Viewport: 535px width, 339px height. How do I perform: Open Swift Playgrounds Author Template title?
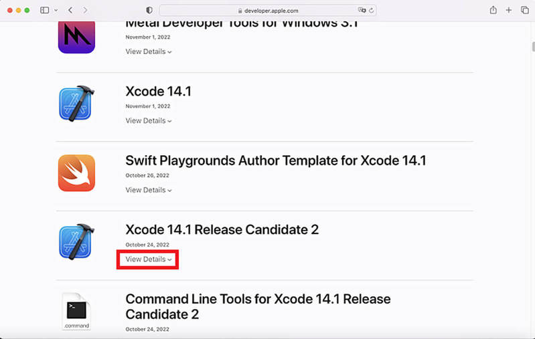[x=276, y=160]
